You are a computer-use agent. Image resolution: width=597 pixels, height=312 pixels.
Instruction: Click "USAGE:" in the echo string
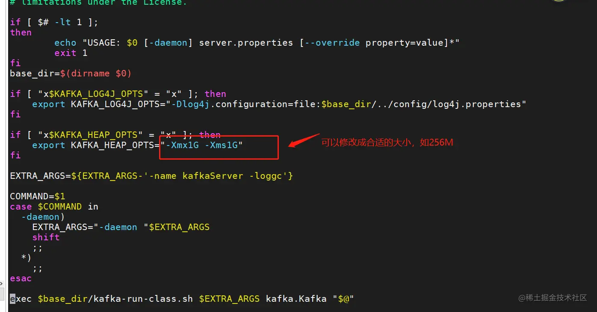[x=104, y=43]
